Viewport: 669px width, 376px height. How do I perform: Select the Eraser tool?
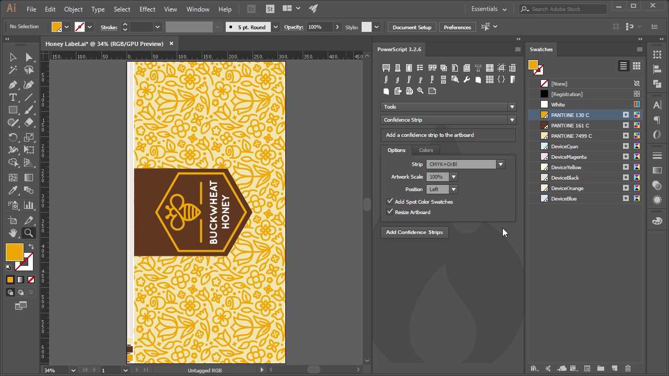pyautogui.click(x=29, y=123)
